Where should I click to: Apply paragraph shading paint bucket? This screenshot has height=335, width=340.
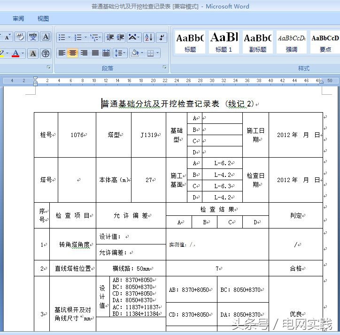(135, 53)
